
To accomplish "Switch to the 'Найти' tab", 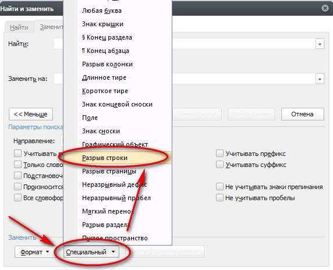I will pyautogui.click(x=19, y=27).
